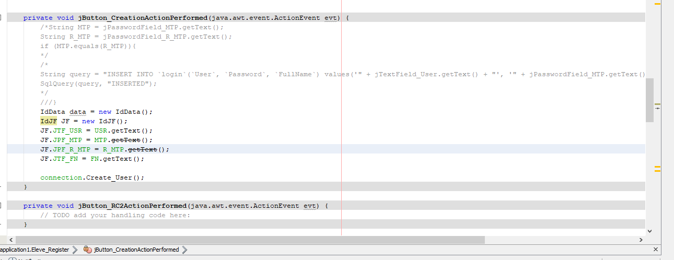
Task: Click the current line JF.JPF_R_MTP assignment
Action: 105,149
